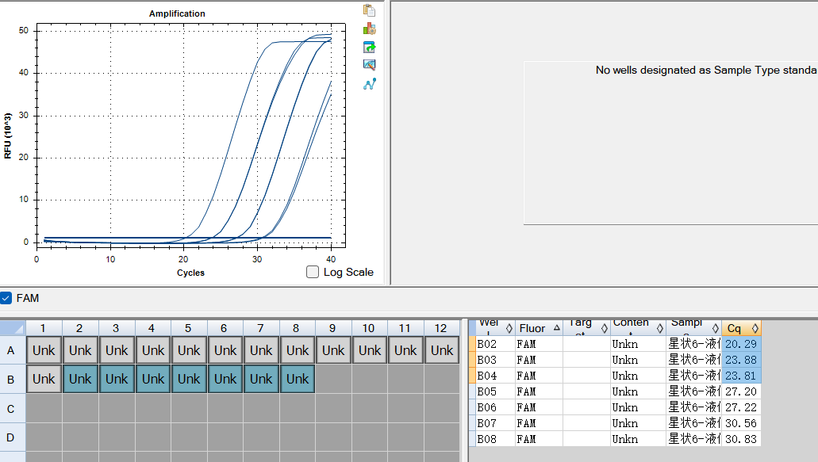
Task: Select plate row D header
Action: pyautogui.click(x=11, y=437)
